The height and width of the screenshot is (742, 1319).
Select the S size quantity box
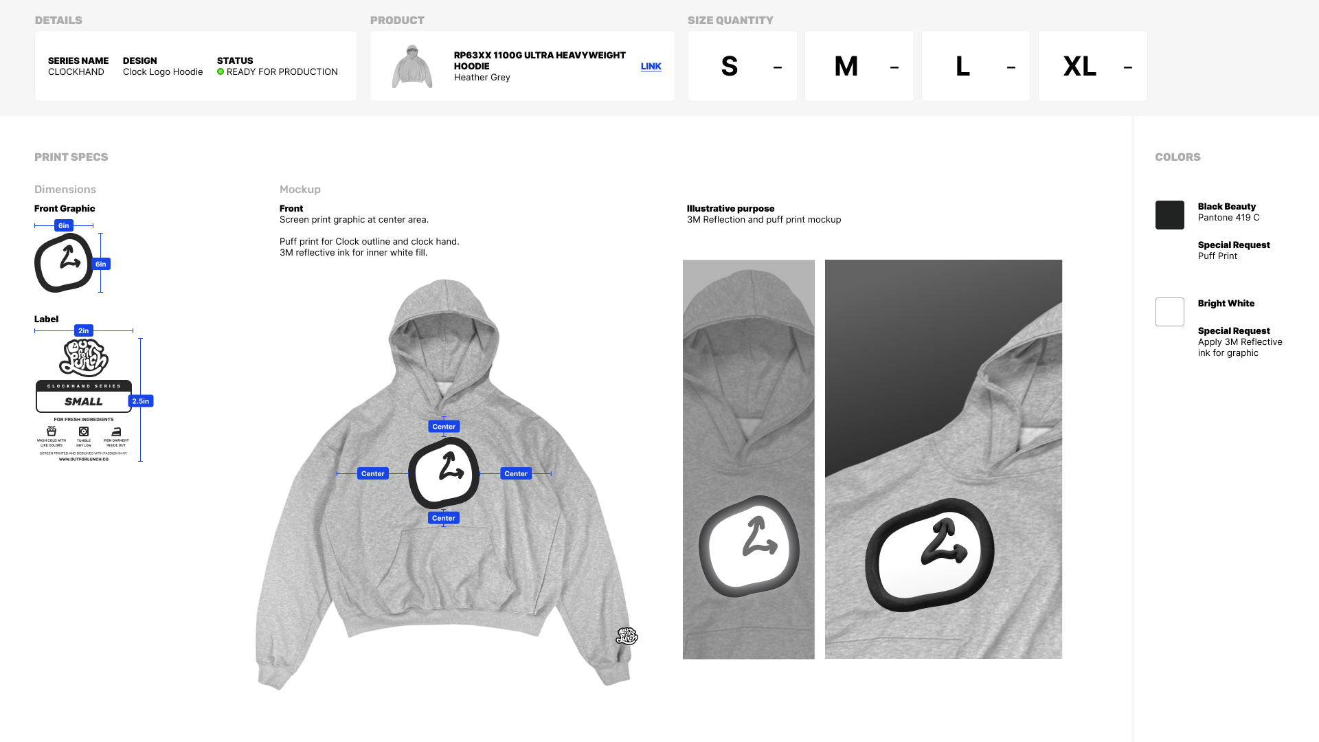[742, 66]
